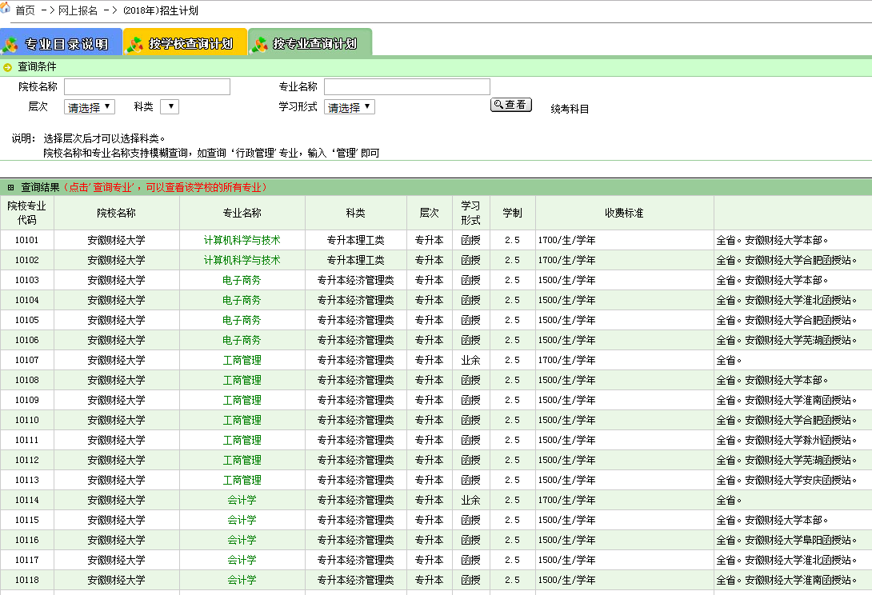The width and height of the screenshot is (872, 595).
Task: Click code cell 10101
Action: pos(26,240)
